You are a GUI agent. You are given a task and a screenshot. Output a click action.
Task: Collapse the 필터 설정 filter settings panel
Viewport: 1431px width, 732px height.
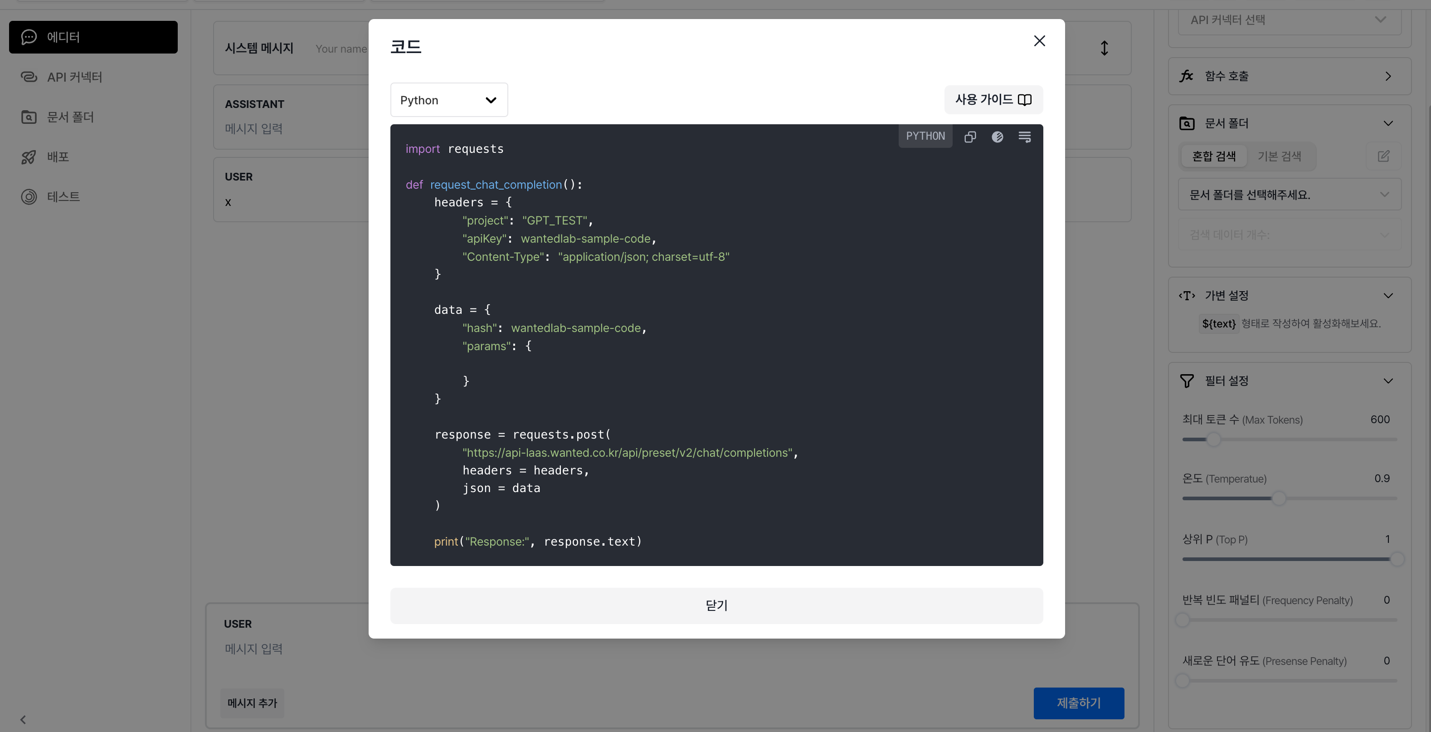(1388, 381)
